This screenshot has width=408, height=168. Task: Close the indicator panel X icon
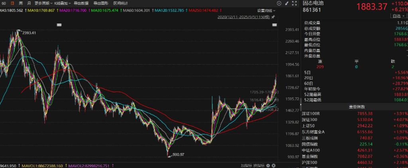pos(274,165)
